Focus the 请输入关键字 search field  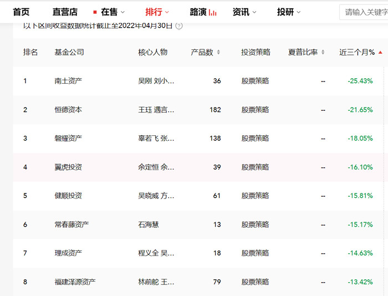tap(364, 12)
